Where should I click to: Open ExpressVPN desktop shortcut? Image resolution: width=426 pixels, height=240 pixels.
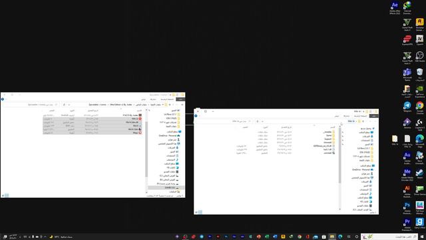coord(407,41)
